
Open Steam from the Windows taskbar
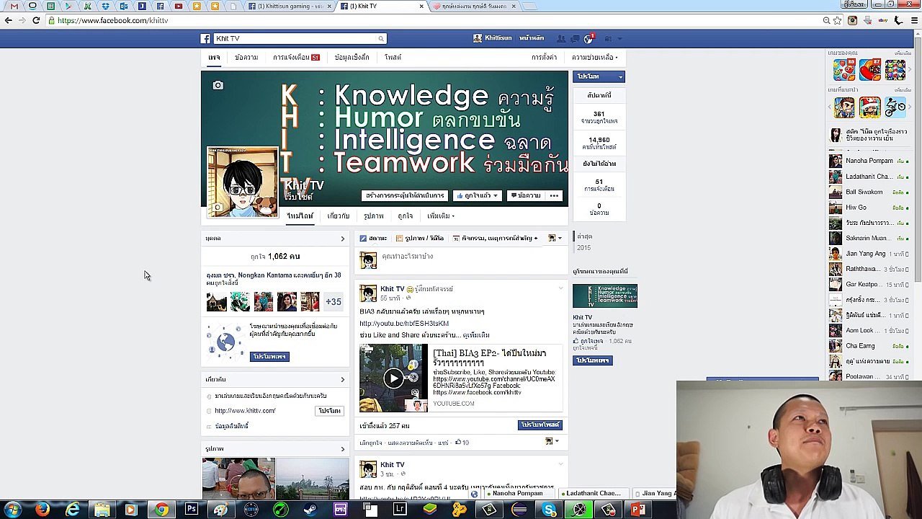click(x=310, y=510)
